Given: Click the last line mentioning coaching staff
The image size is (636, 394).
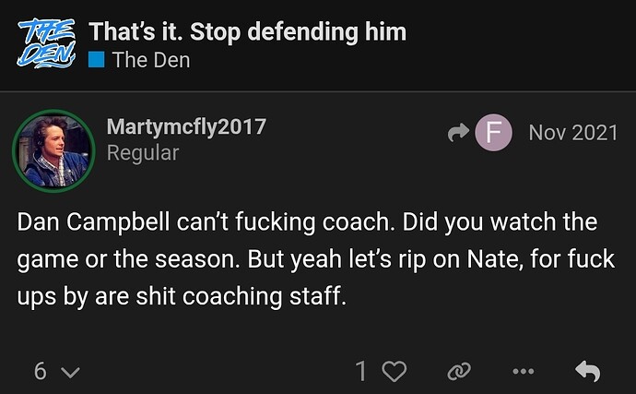Looking at the screenshot, I should (x=180, y=296).
